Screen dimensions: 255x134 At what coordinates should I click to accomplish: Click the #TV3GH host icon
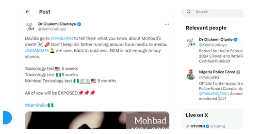click(188, 126)
